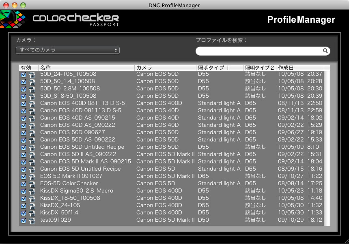This screenshot has height=244, width=349.
Task: Click the profile icon for 50D_50_2.8M_100508
Action: tap(32, 89)
